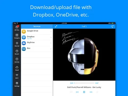This screenshot has width=128, height=96.
Task: Select the Cloud sidebar item
Action: (17, 68)
